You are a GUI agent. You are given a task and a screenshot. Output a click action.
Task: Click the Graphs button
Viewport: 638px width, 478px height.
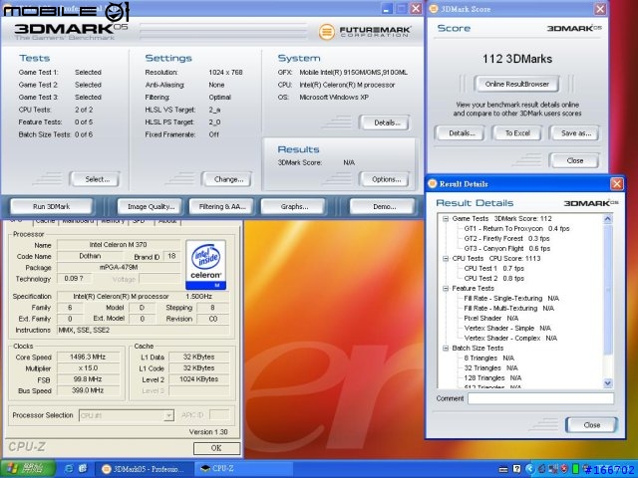294,207
